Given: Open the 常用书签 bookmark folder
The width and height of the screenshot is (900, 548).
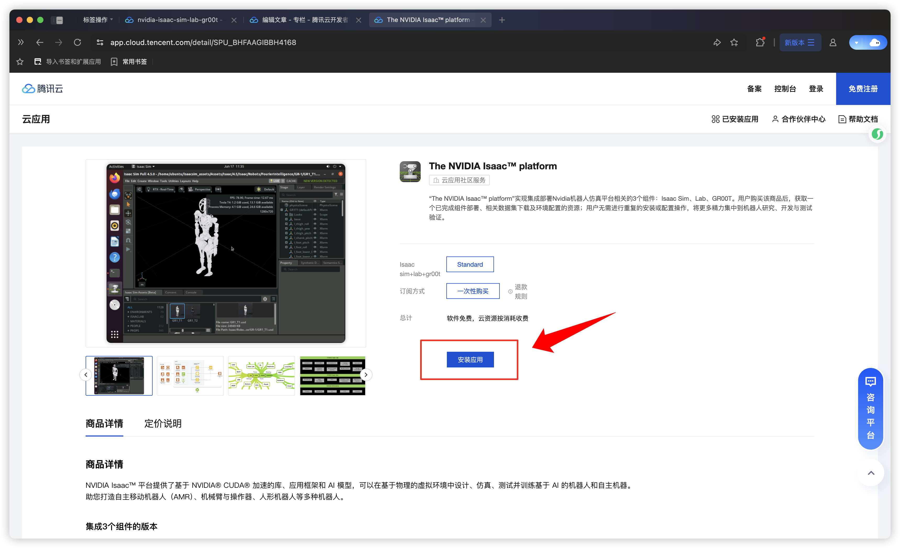Looking at the screenshot, I should coord(129,62).
